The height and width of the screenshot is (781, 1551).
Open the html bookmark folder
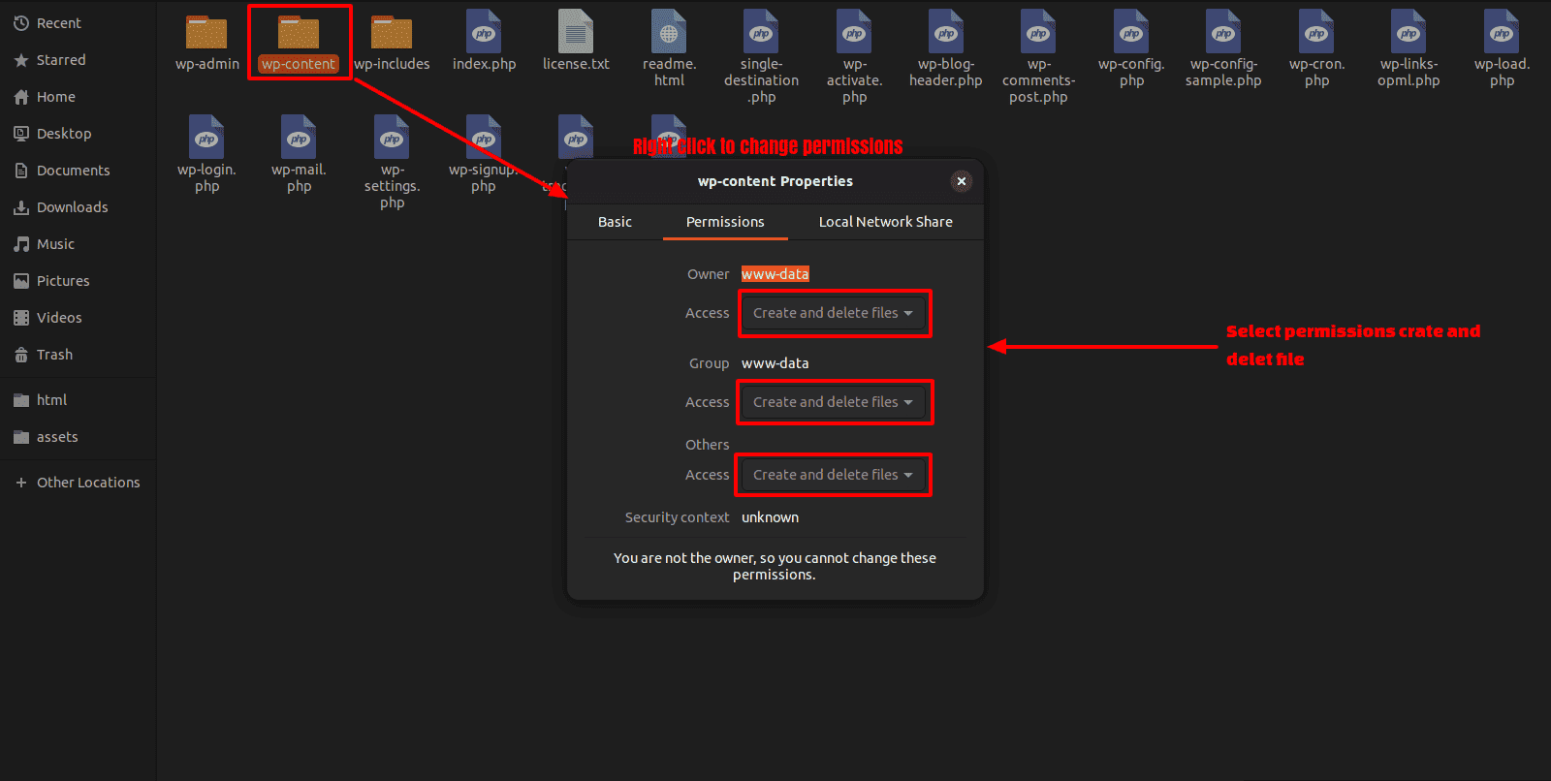click(78, 400)
